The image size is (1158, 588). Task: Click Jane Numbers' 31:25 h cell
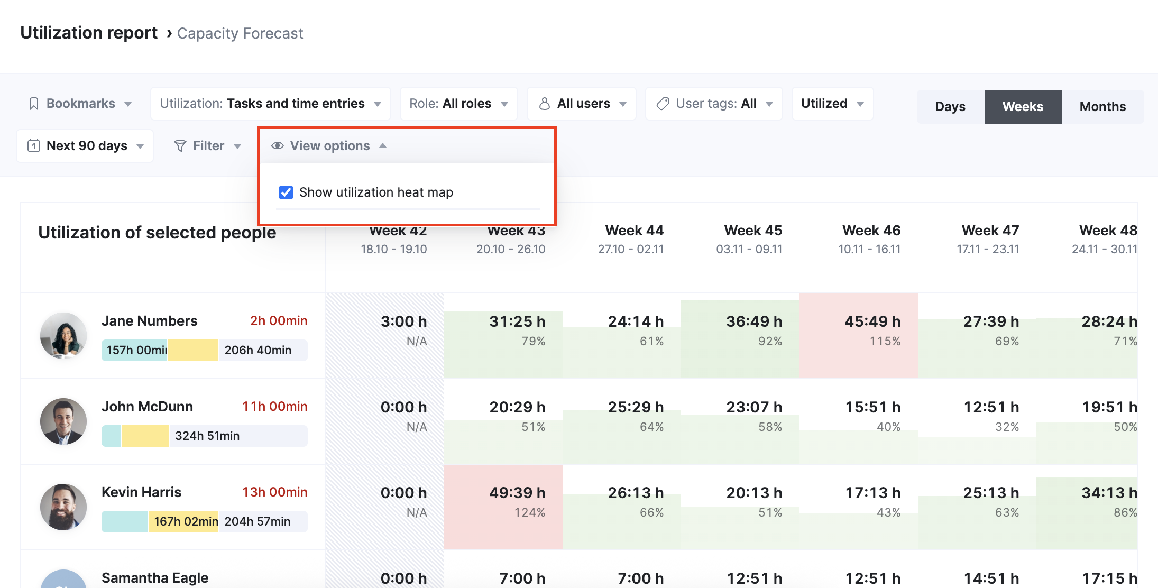(503, 336)
